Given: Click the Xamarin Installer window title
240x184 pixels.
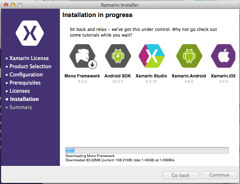Looking at the screenshot, I should [120, 5].
